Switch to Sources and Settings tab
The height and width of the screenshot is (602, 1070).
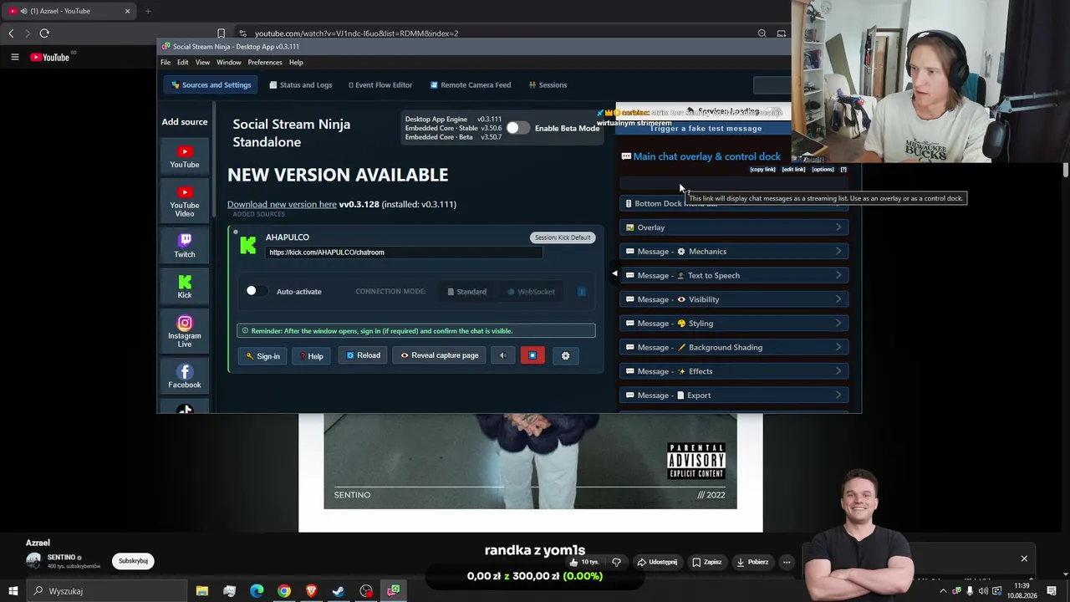point(211,84)
